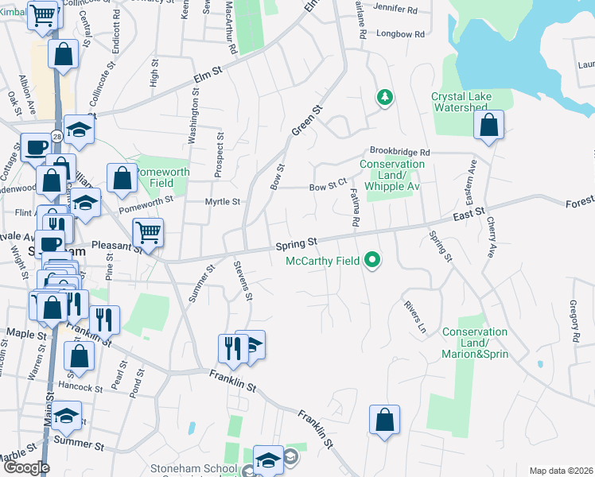This screenshot has width=595, height=477.
Task: Open the shopping bag marker near Crystal Lake Watershed
Action: point(488,128)
